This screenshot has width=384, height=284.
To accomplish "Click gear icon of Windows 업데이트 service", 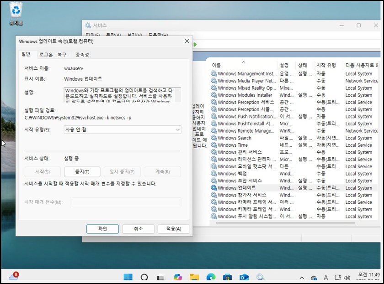I will [x=214, y=187].
